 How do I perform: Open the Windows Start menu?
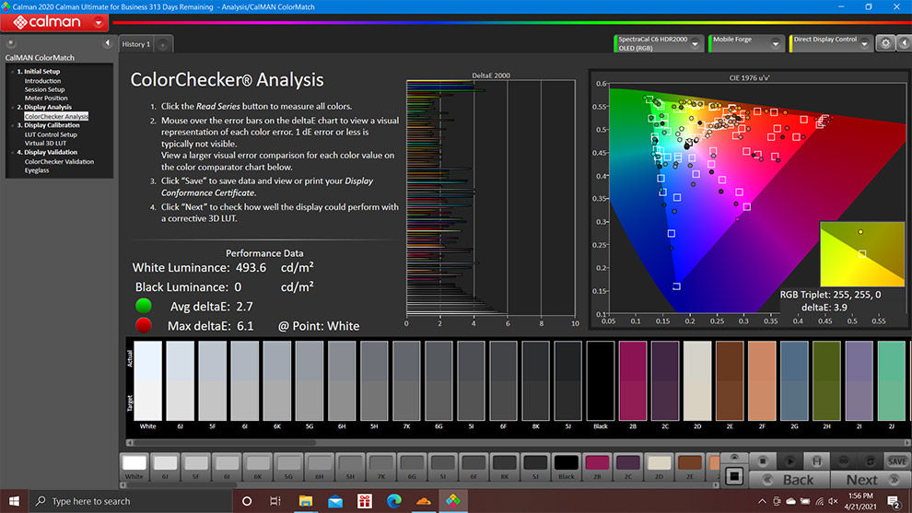(x=14, y=501)
